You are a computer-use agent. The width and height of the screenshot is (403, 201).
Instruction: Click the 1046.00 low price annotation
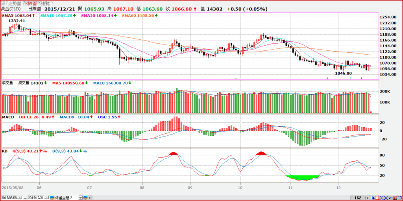tap(343, 73)
